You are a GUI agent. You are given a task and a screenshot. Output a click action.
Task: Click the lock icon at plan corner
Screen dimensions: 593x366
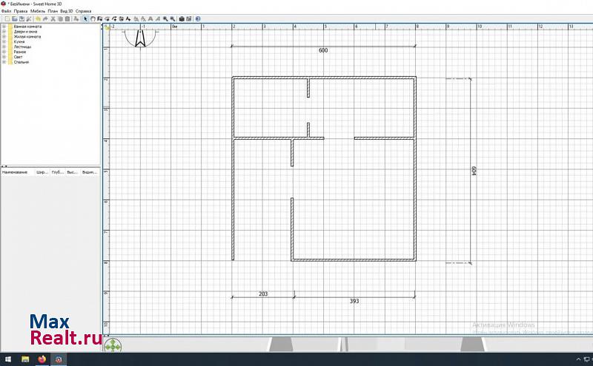(x=107, y=27)
